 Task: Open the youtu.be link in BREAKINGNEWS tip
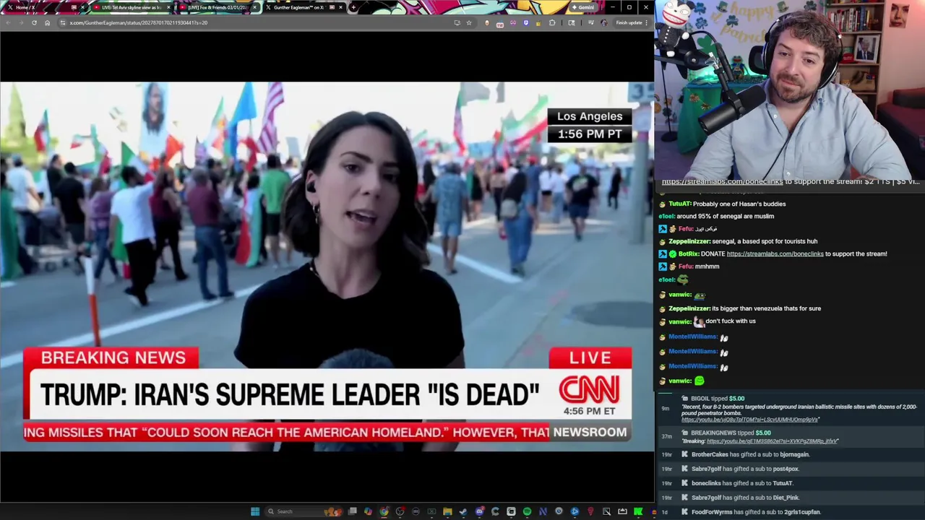pyautogui.click(x=773, y=441)
